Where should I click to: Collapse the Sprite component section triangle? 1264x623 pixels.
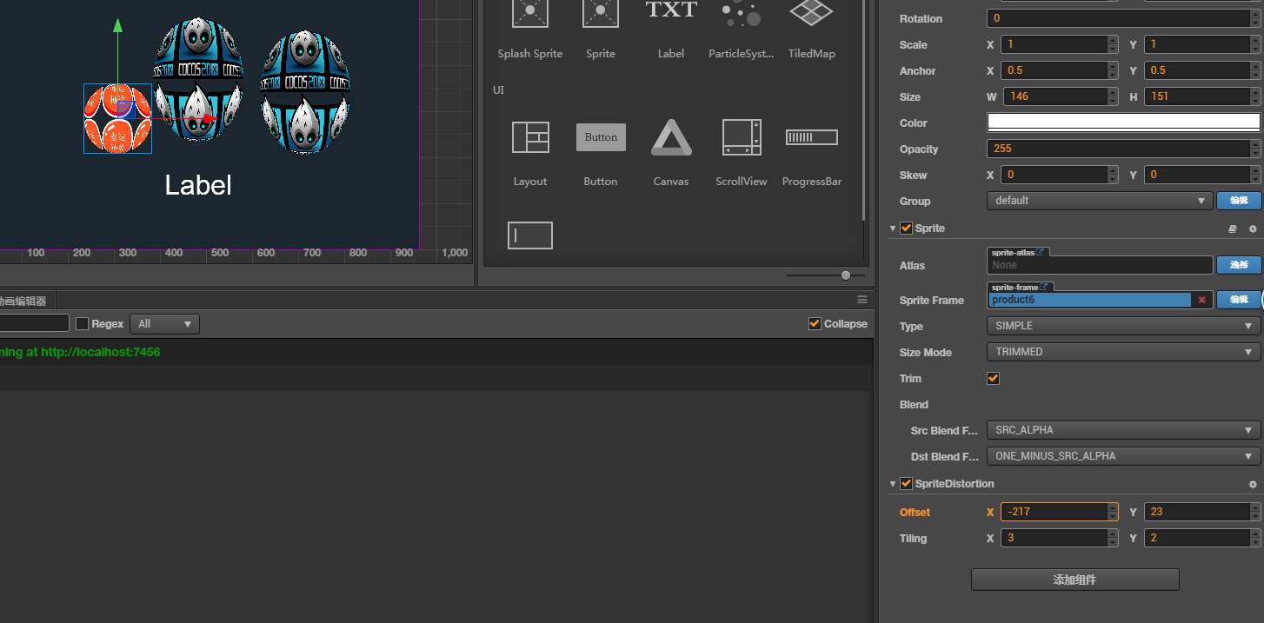coord(892,229)
